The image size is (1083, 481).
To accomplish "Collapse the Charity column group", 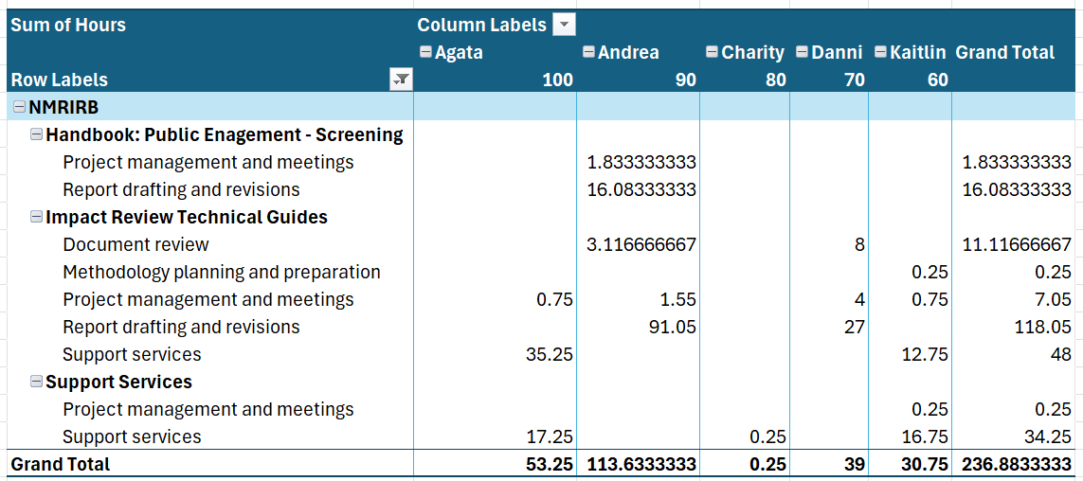I will [713, 52].
